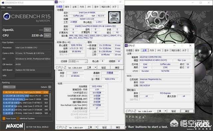Screen dimensions: 213x131
Task: Switch to SPD tab in mainboard CPU-Z window
Action: [x=159, y=50]
